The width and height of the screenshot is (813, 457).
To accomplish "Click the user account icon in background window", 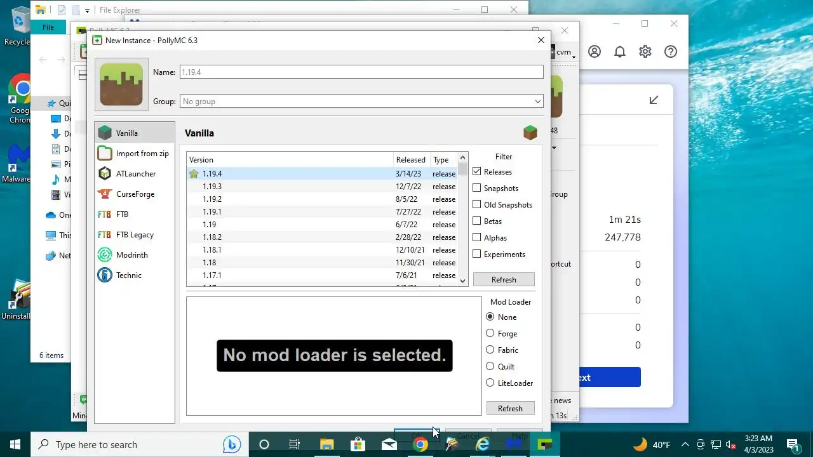I will (595, 52).
